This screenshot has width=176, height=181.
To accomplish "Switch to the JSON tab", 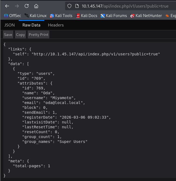I will tap(9, 25).
